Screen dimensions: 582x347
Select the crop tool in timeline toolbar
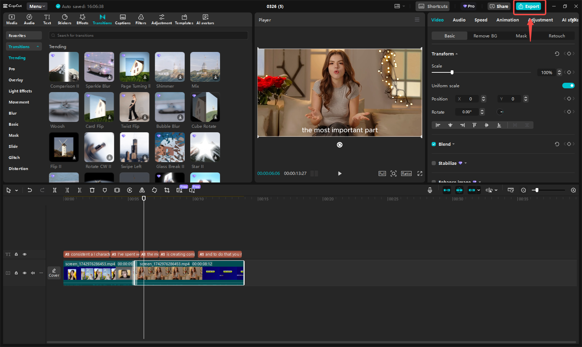click(167, 190)
